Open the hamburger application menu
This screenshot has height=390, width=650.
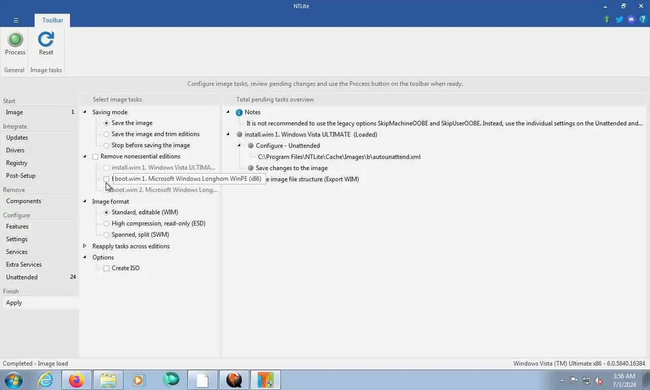tap(16, 20)
